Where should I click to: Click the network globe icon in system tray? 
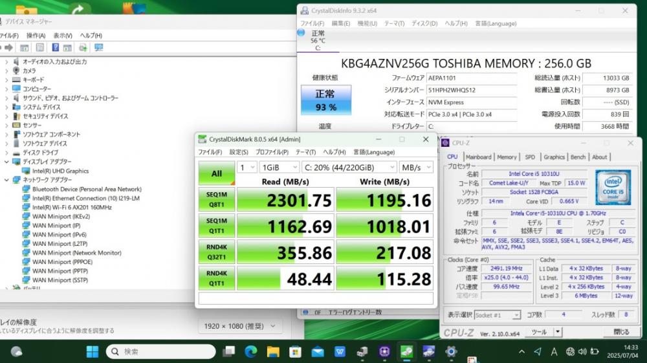tap(570, 351)
